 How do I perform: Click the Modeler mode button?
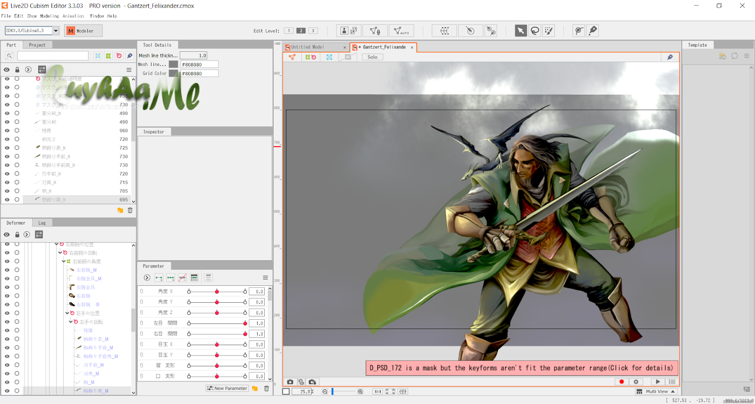click(84, 31)
